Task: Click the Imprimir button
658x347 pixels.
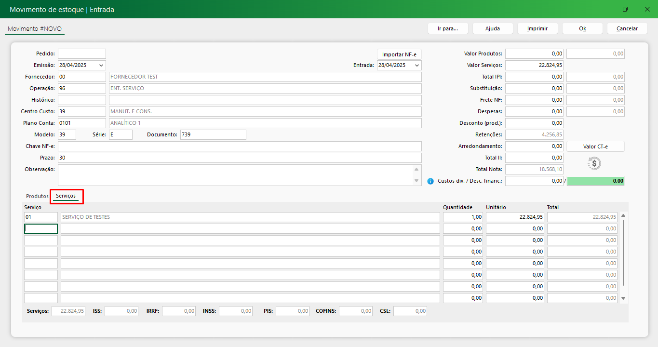Action: 537,28
